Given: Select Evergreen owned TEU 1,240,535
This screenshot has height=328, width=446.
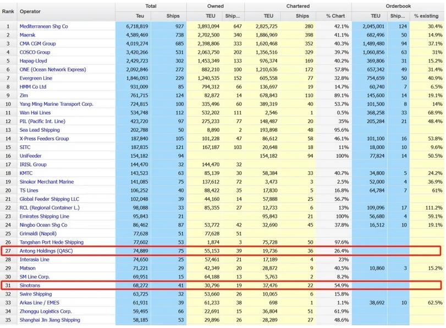Looking at the screenshot, I should pos(208,78).
